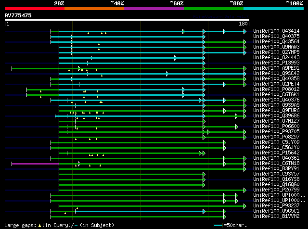
Task: Select the UniRef100_Q9S9A5 label
Action: pyautogui.click(x=276, y=105)
